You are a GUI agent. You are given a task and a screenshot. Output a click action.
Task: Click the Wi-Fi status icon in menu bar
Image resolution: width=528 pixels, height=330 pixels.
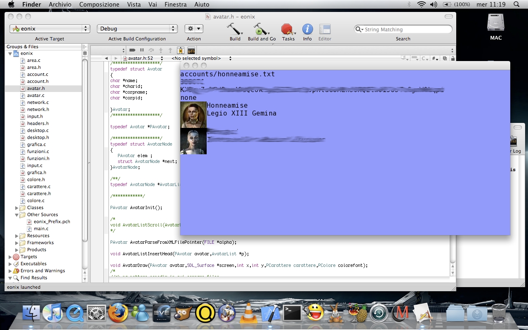pyautogui.click(x=421, y=5)
